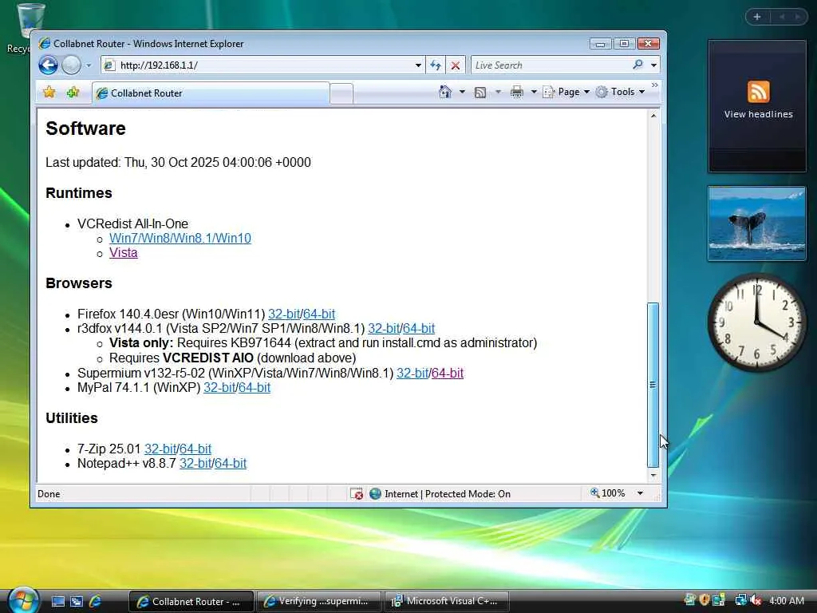Expand the Home button dropdown arrow
Screen dimensions: 817x613
pos(462,92)
